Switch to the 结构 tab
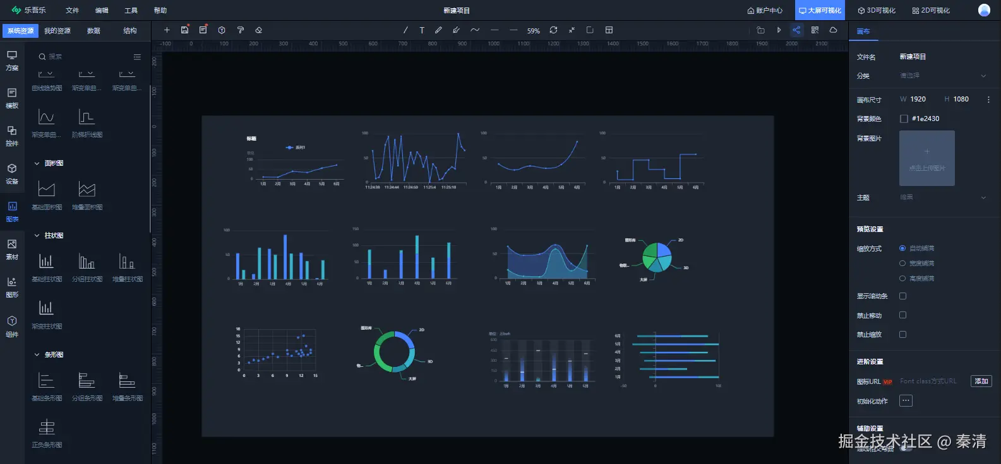Viewport: 1001px width, 464px height. click(x=130, y=31)
